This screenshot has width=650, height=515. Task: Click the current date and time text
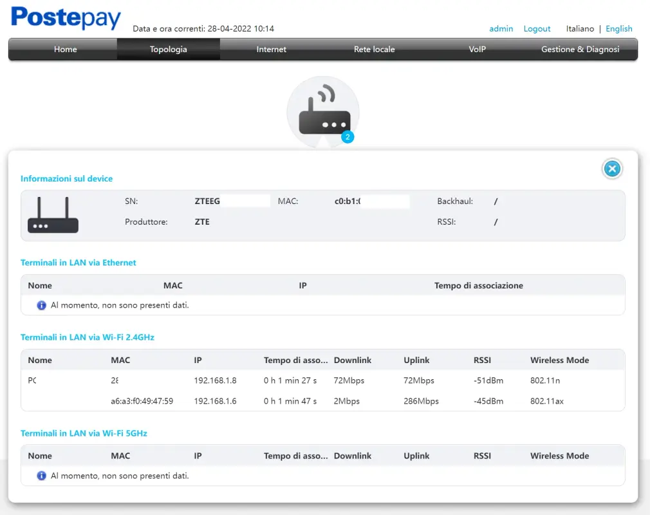coord(203,28)
